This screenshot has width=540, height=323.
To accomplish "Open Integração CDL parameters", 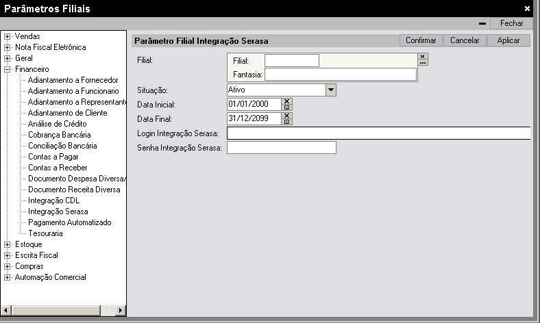I will [53, 201].
